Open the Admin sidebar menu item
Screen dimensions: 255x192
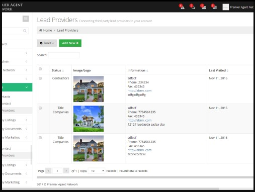[x=17, y=61]
